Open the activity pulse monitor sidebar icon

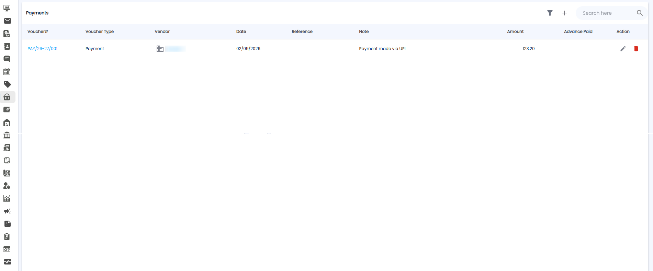click(7, 262)
